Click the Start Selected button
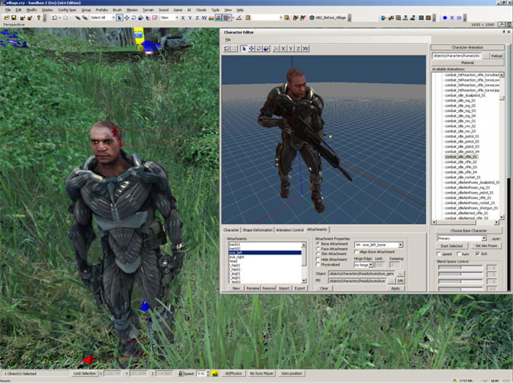Image resolution: width=513 pixels, height=384 pixels. [x=452, y=246]
